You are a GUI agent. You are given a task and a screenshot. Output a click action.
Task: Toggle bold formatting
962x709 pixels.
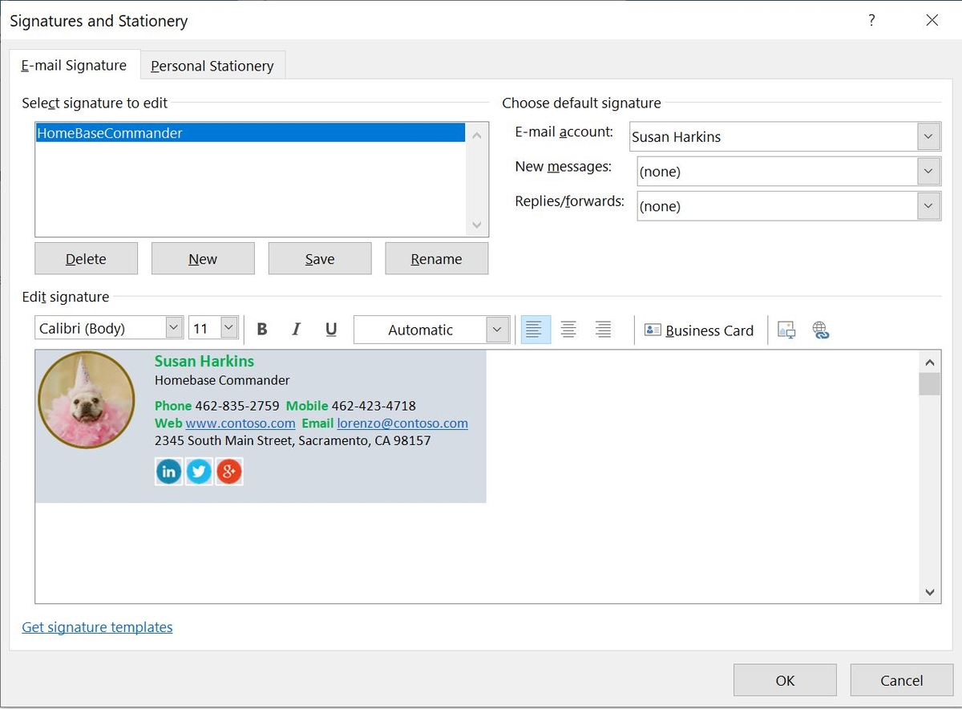(262, 329)
